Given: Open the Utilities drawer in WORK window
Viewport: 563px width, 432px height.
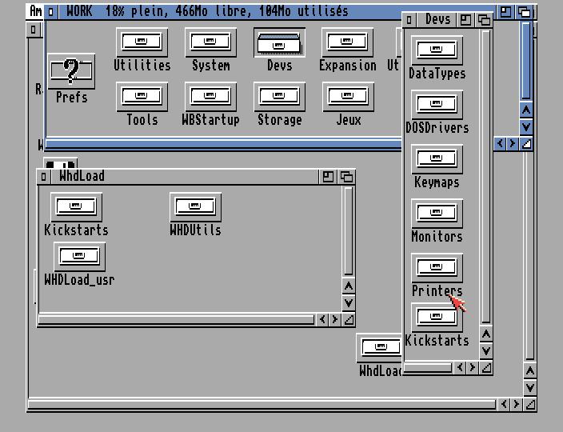Looking at the screenshot, I should click(142, 42).
